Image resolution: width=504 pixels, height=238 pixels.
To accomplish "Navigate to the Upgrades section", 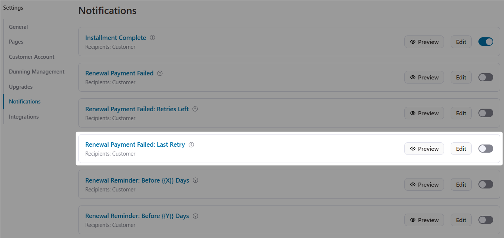I will click(x=20, y=86).
